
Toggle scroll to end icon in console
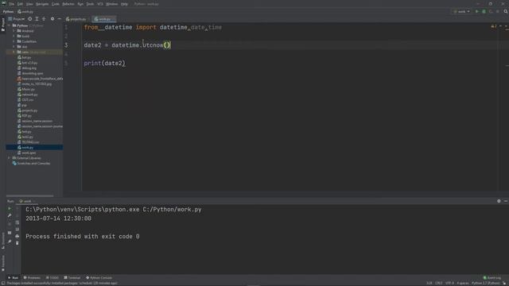17,230
